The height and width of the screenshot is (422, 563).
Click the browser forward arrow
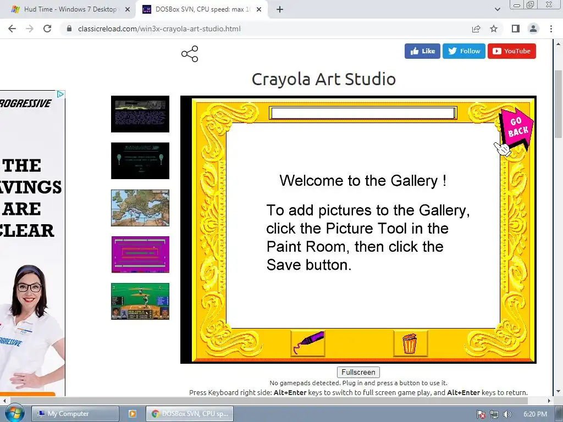pos(30,29)
